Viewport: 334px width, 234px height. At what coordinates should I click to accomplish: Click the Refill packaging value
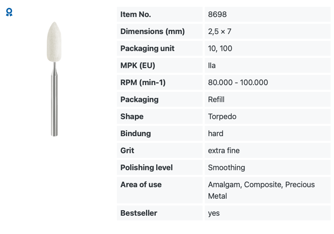(x=216, y=100)
